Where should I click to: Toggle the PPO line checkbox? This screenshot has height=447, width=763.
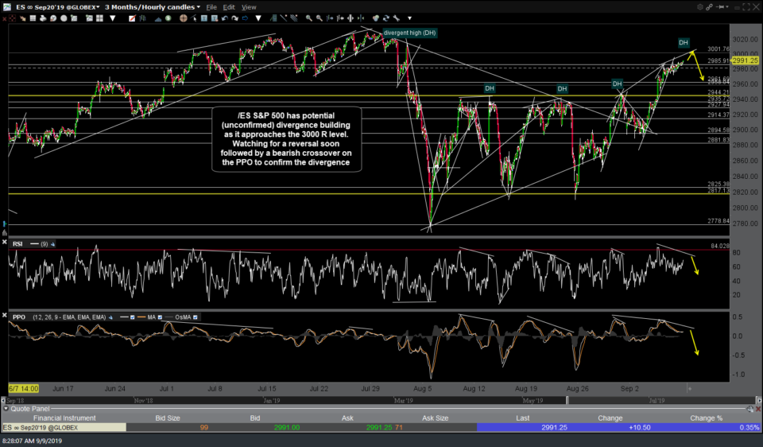[x=133, y=317]
